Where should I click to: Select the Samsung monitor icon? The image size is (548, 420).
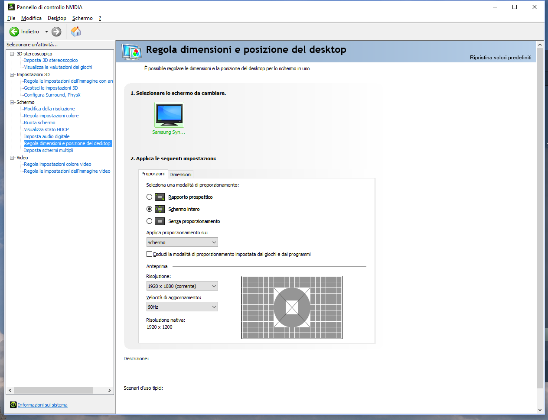coord(169,115)
